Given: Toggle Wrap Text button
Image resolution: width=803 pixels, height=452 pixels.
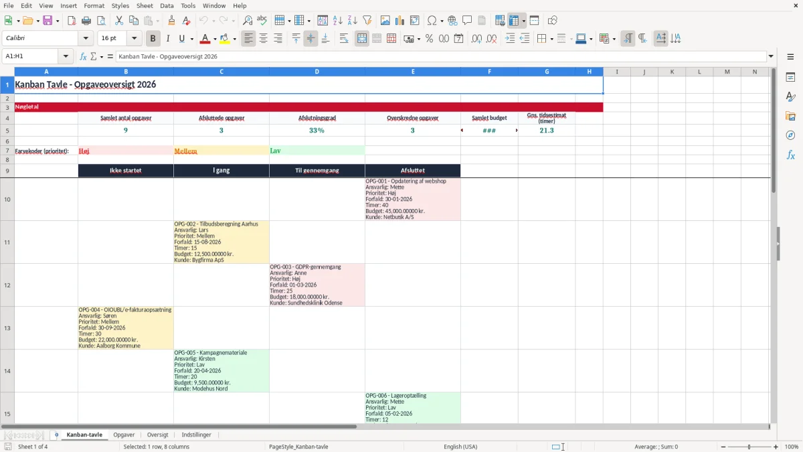Looking at the screenshot, I should [344, 39].
